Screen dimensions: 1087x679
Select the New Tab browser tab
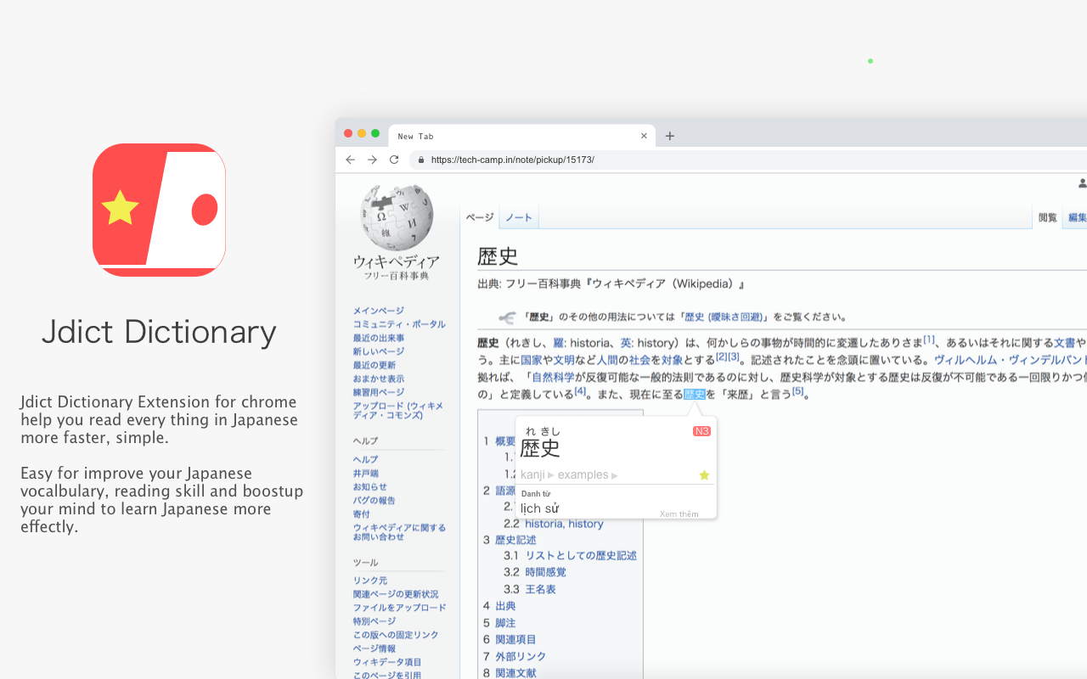[521, 136]
